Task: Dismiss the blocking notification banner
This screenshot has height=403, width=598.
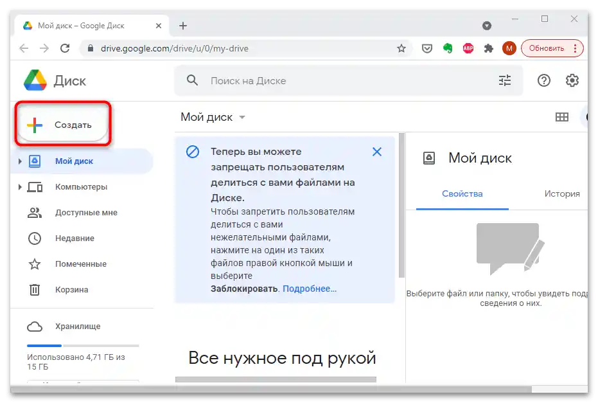Action: tap(377, 152)
